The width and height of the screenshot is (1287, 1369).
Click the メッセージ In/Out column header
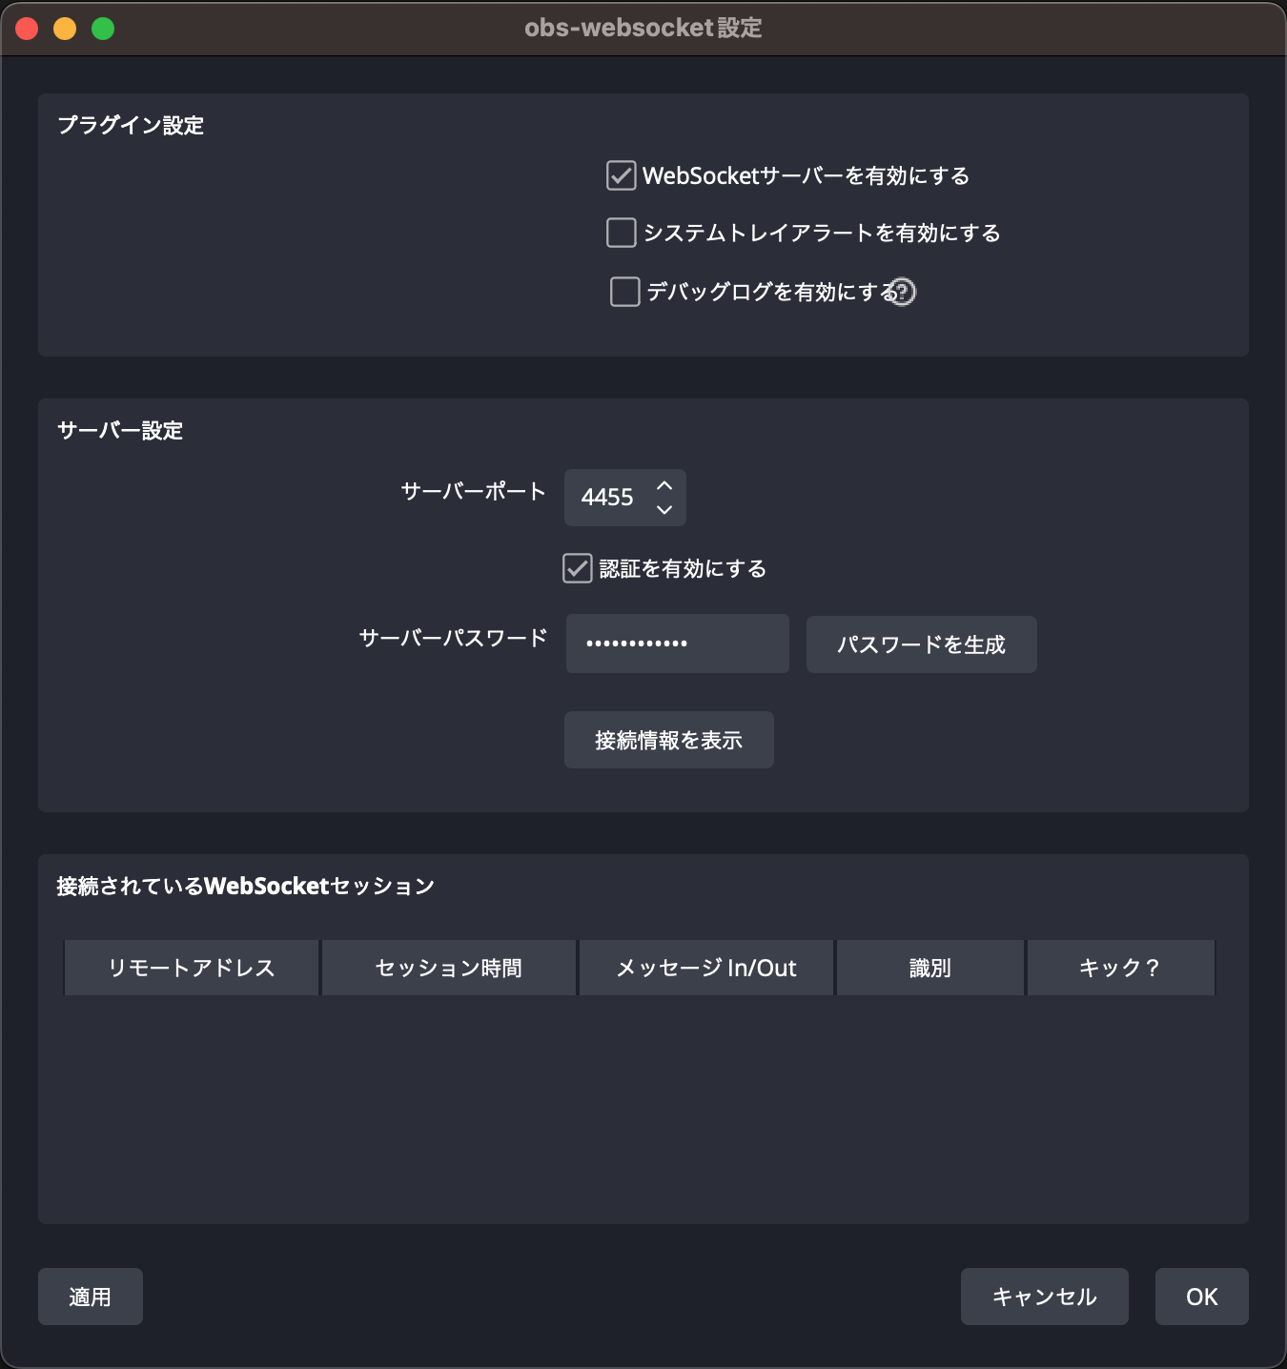706,968
